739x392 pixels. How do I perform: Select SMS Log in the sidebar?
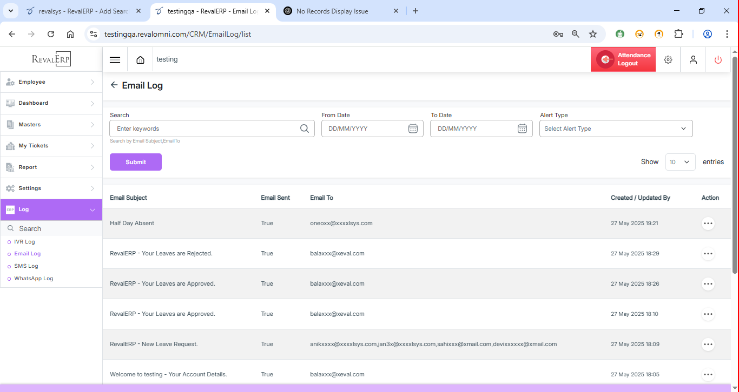(26, 266)
